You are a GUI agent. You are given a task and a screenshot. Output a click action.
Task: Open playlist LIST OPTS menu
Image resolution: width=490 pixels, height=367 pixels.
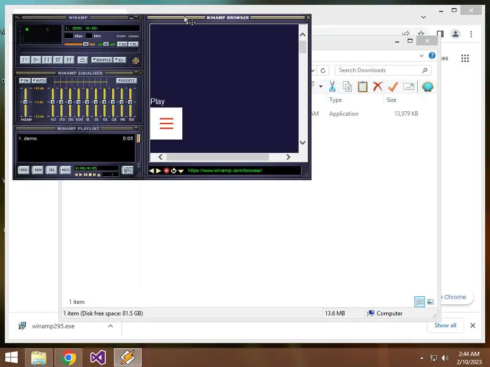[x=128, y=170]
